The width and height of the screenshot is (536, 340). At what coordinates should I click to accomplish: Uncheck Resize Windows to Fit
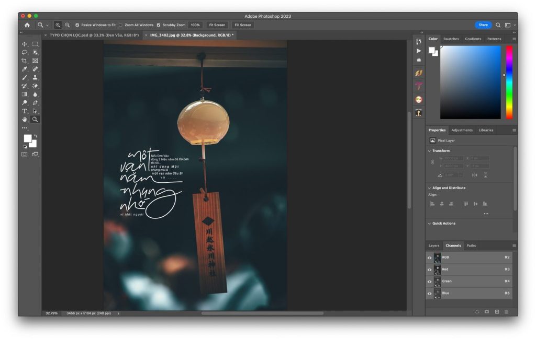77,25
